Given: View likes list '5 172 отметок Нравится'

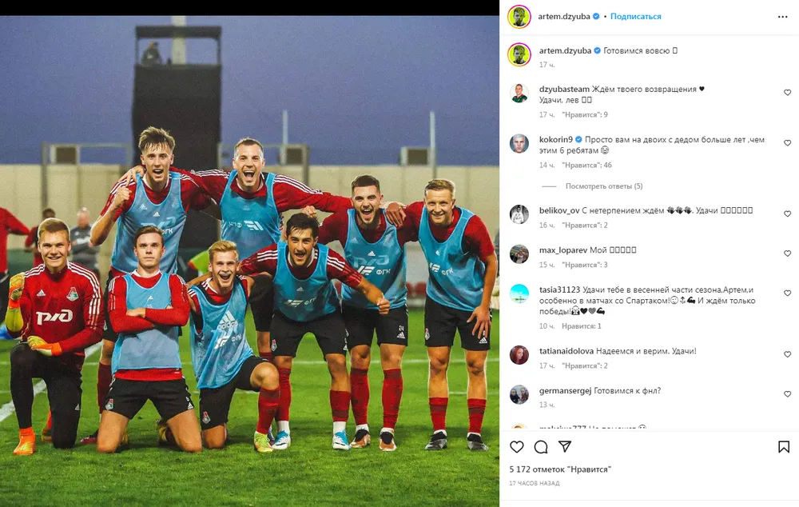Looking at the screenshot, I should (560, 469).
